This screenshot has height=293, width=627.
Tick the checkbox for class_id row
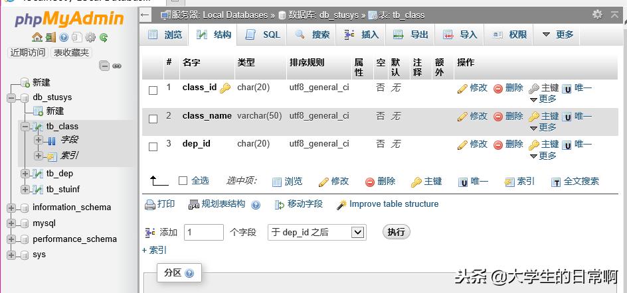coord(153,91)
